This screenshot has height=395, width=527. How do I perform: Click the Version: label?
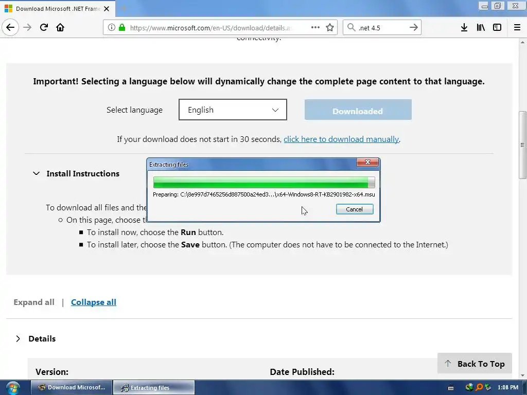coord(52,372)
